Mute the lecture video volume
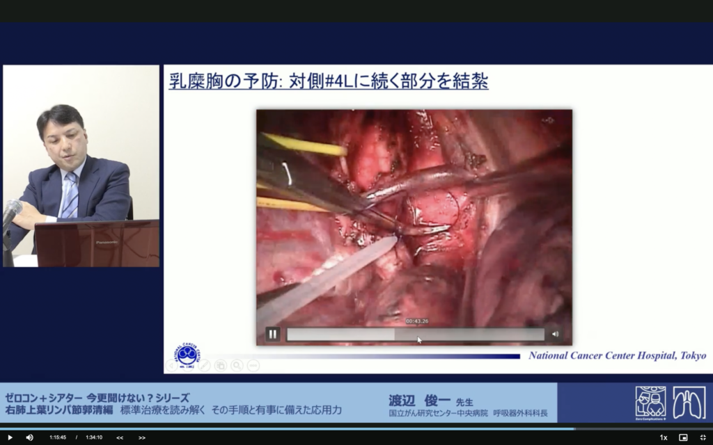713x445 pixels. point(29,437)
